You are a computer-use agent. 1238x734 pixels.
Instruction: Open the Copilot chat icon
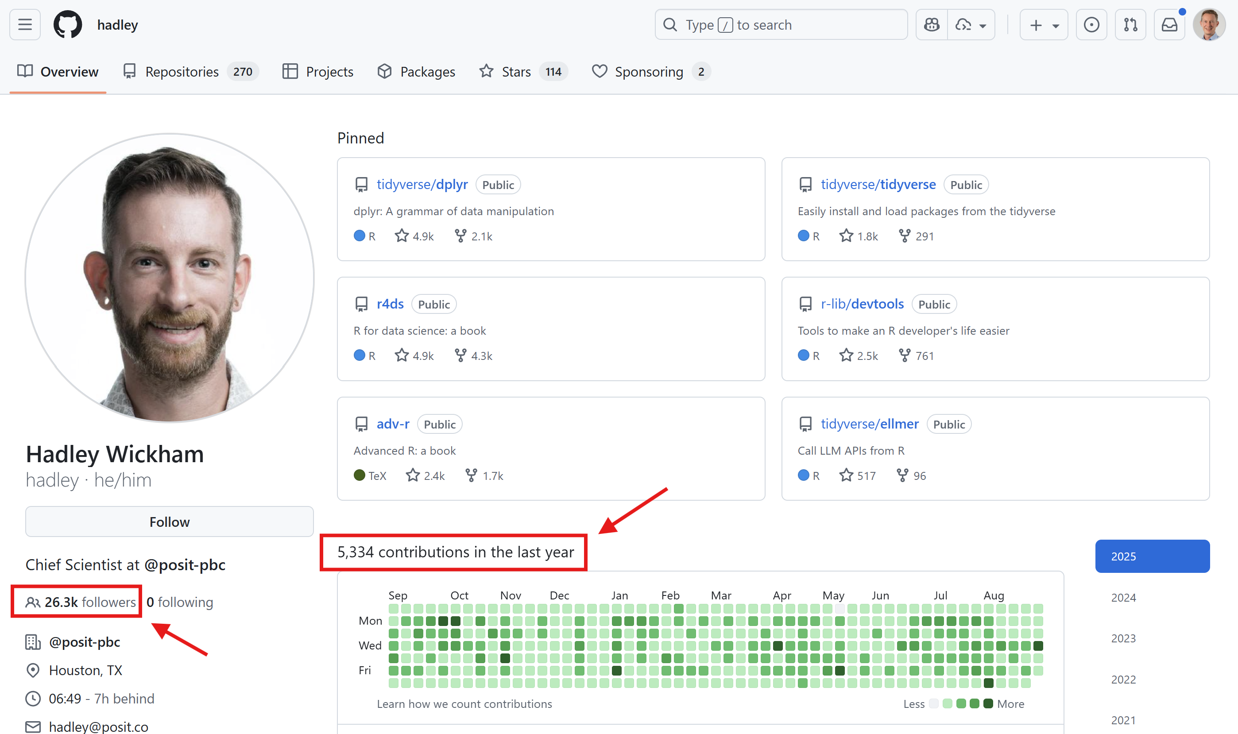click(932, 25)
